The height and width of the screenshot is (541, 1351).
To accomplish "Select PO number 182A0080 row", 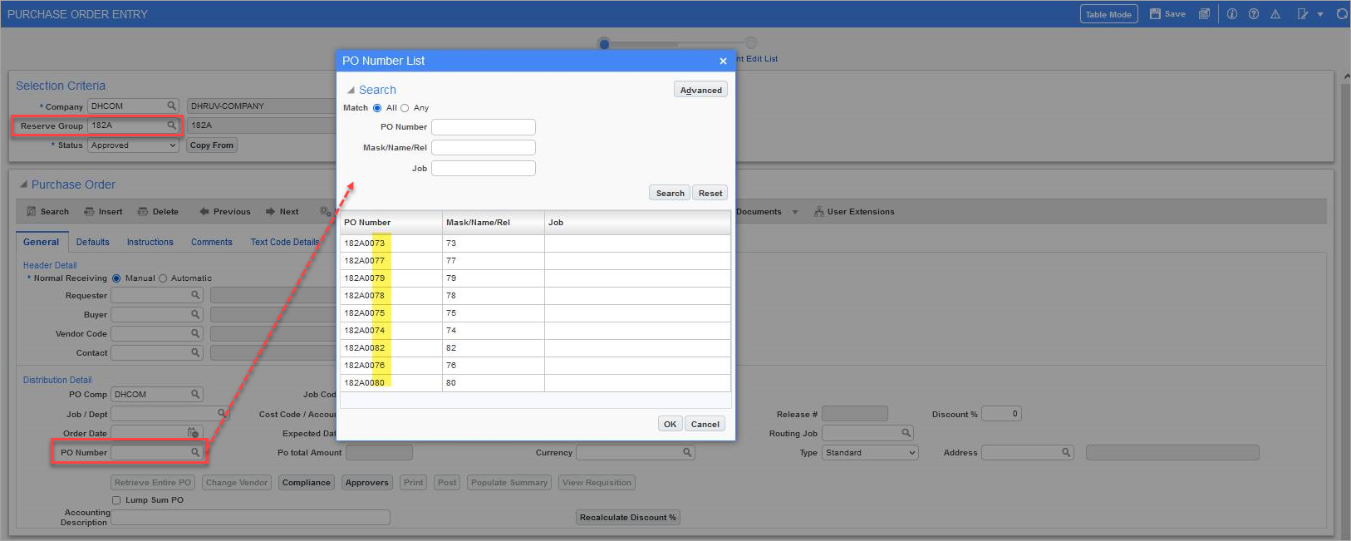I will [x=535, y=382].
